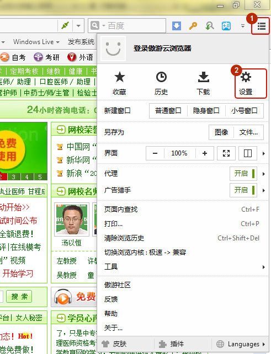This screenshot has width=271, height=354.
Task: Click the split screen view icon
Action: click(x=248, y=153)
